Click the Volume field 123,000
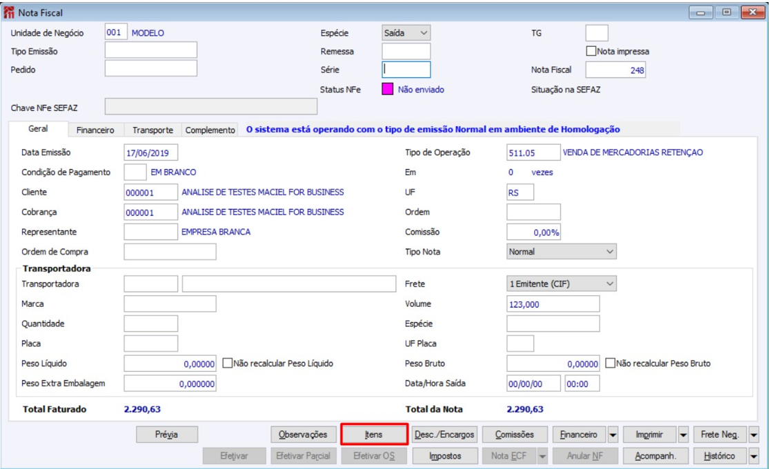This screenshot has width=770, height=469. click(553, 303)
